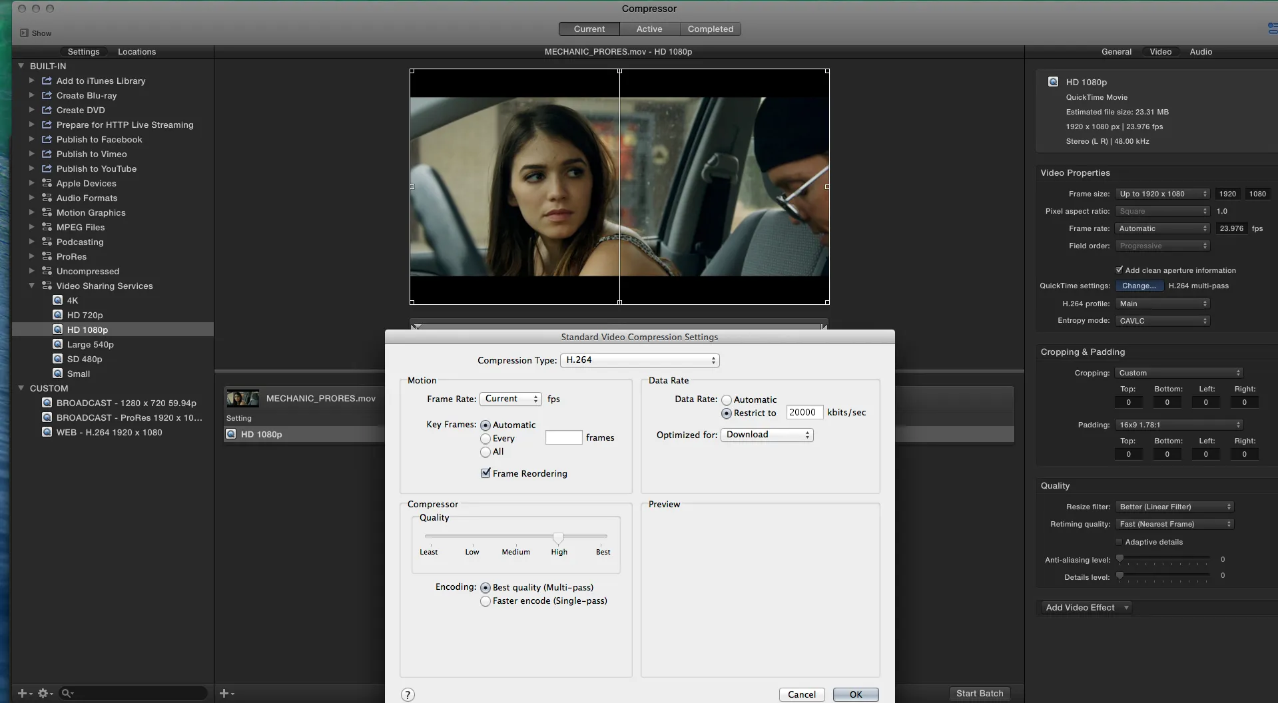
Task: Click the add output plus icon in batch area
Action: [224, 694]
